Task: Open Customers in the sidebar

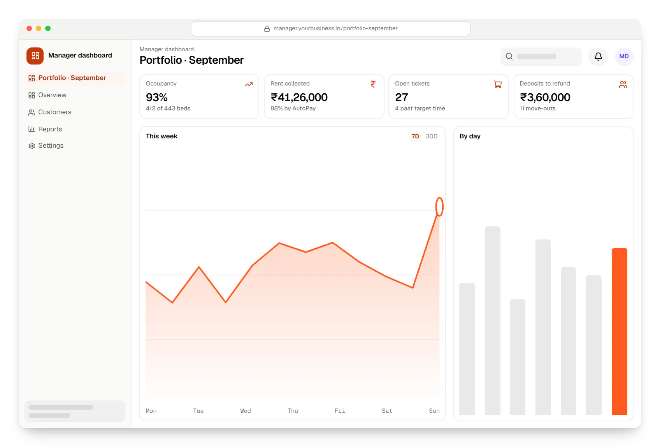Action: click(x=75, y=112)
